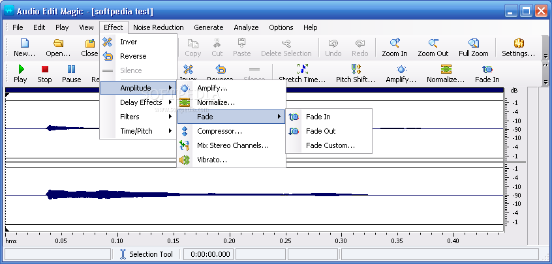
Task: Click the Paste toolbar icon
Action: 241,43
